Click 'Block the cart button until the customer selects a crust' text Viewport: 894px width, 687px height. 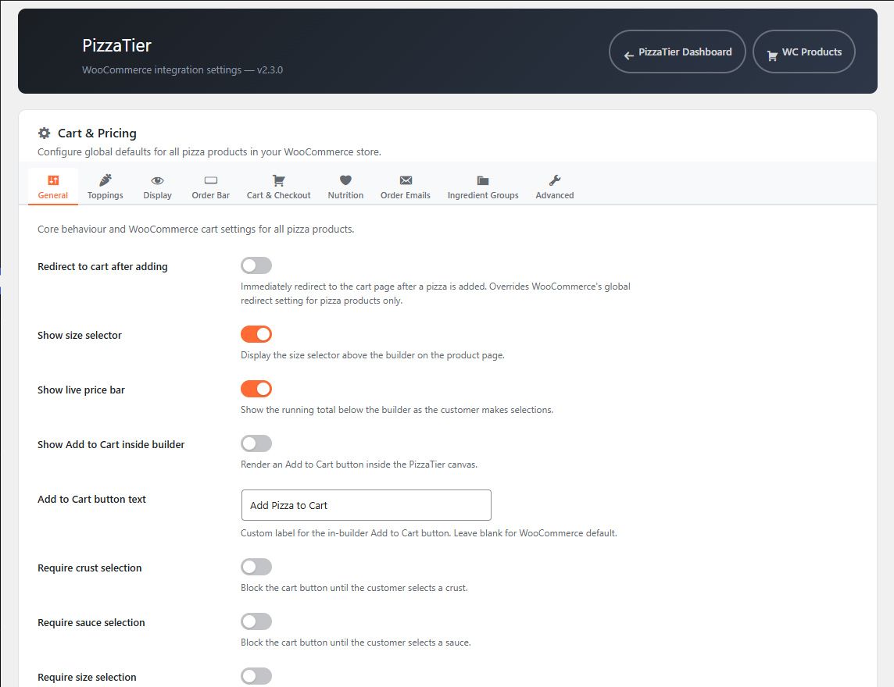click(354, 588)
